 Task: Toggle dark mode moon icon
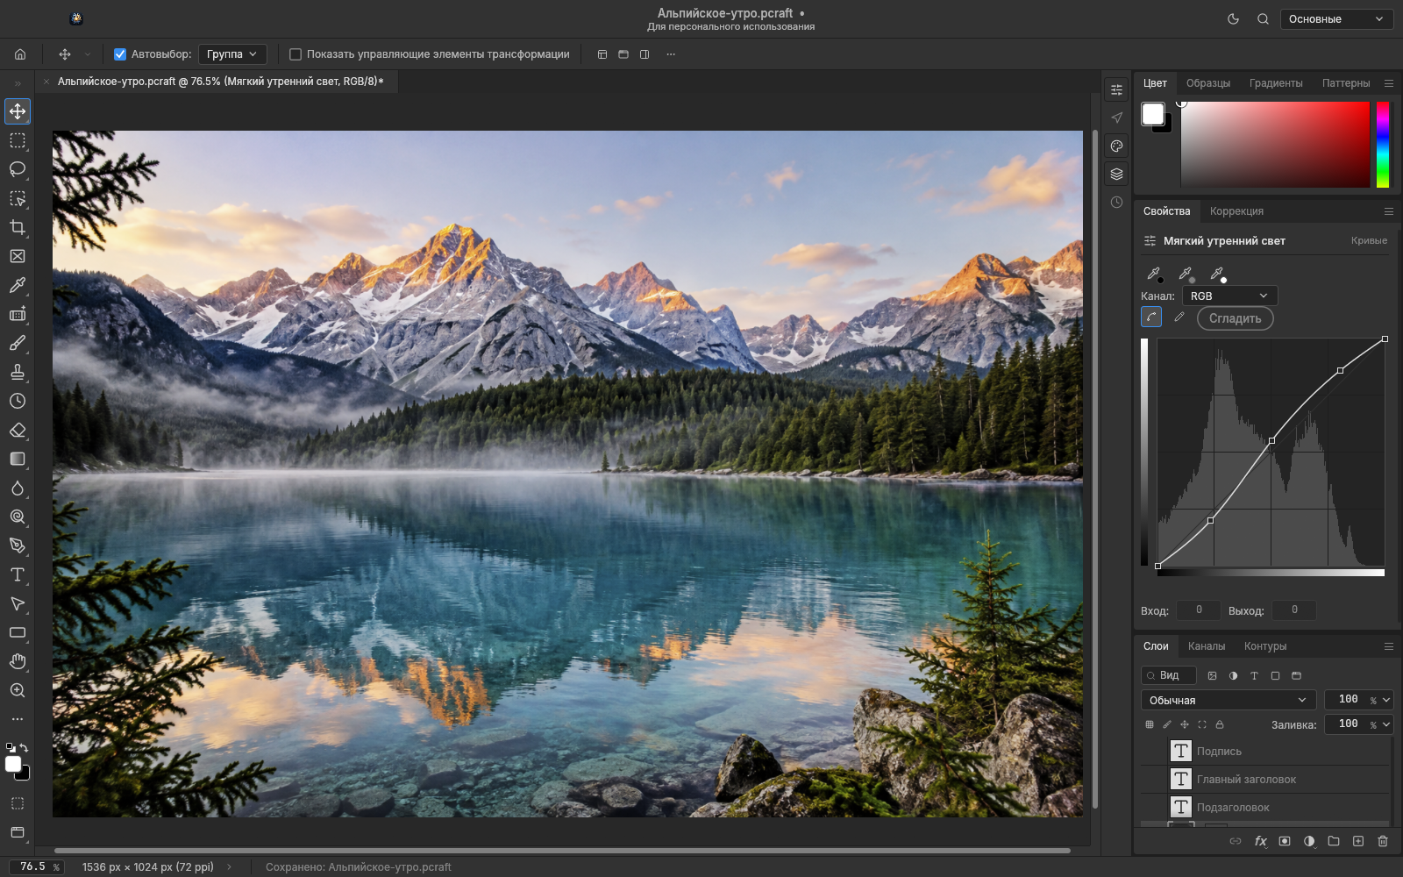pyautogui.click(x=1233, y=18)
